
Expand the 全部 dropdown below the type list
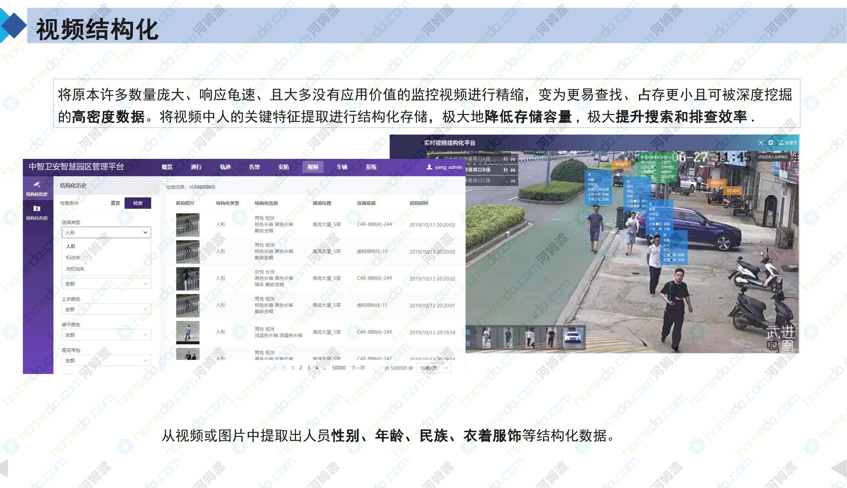coord(106,283)
